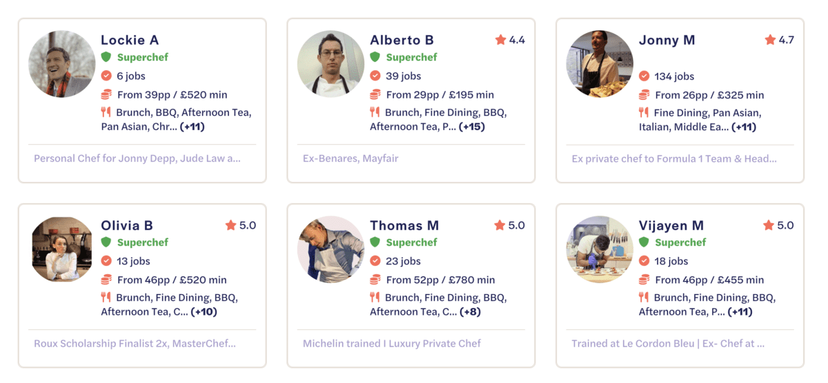Click the price coins icon on Olivia B's card
This screenshot has width=828, height=383.
pyautogui.click(x=106, y=280)
